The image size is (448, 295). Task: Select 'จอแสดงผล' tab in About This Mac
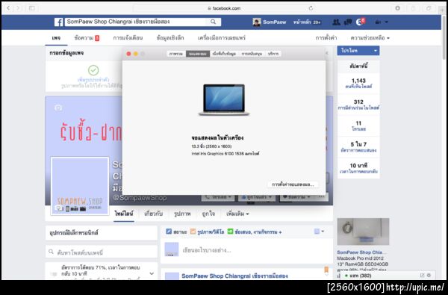[198, 54]
